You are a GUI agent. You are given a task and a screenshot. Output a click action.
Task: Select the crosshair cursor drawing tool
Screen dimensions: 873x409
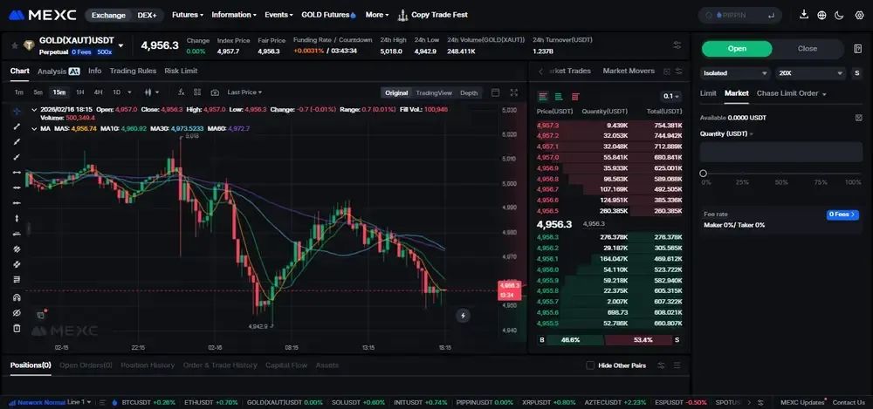tap(17, 112)
